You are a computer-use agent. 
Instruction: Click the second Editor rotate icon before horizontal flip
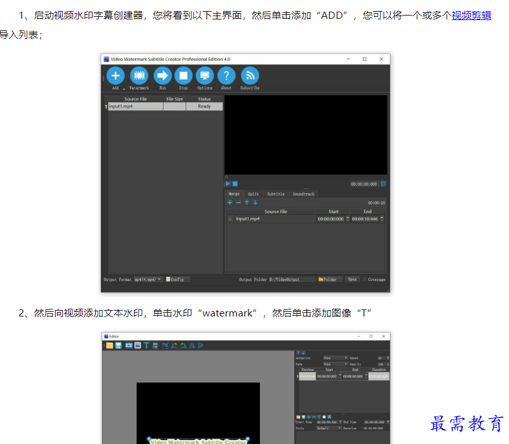point(184,346)
